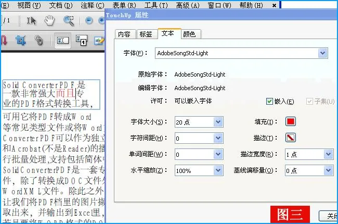Viewport: 338px width, 224px height.
Task: Click the 100% horizontal scaling field
Action: coord(194,170)
